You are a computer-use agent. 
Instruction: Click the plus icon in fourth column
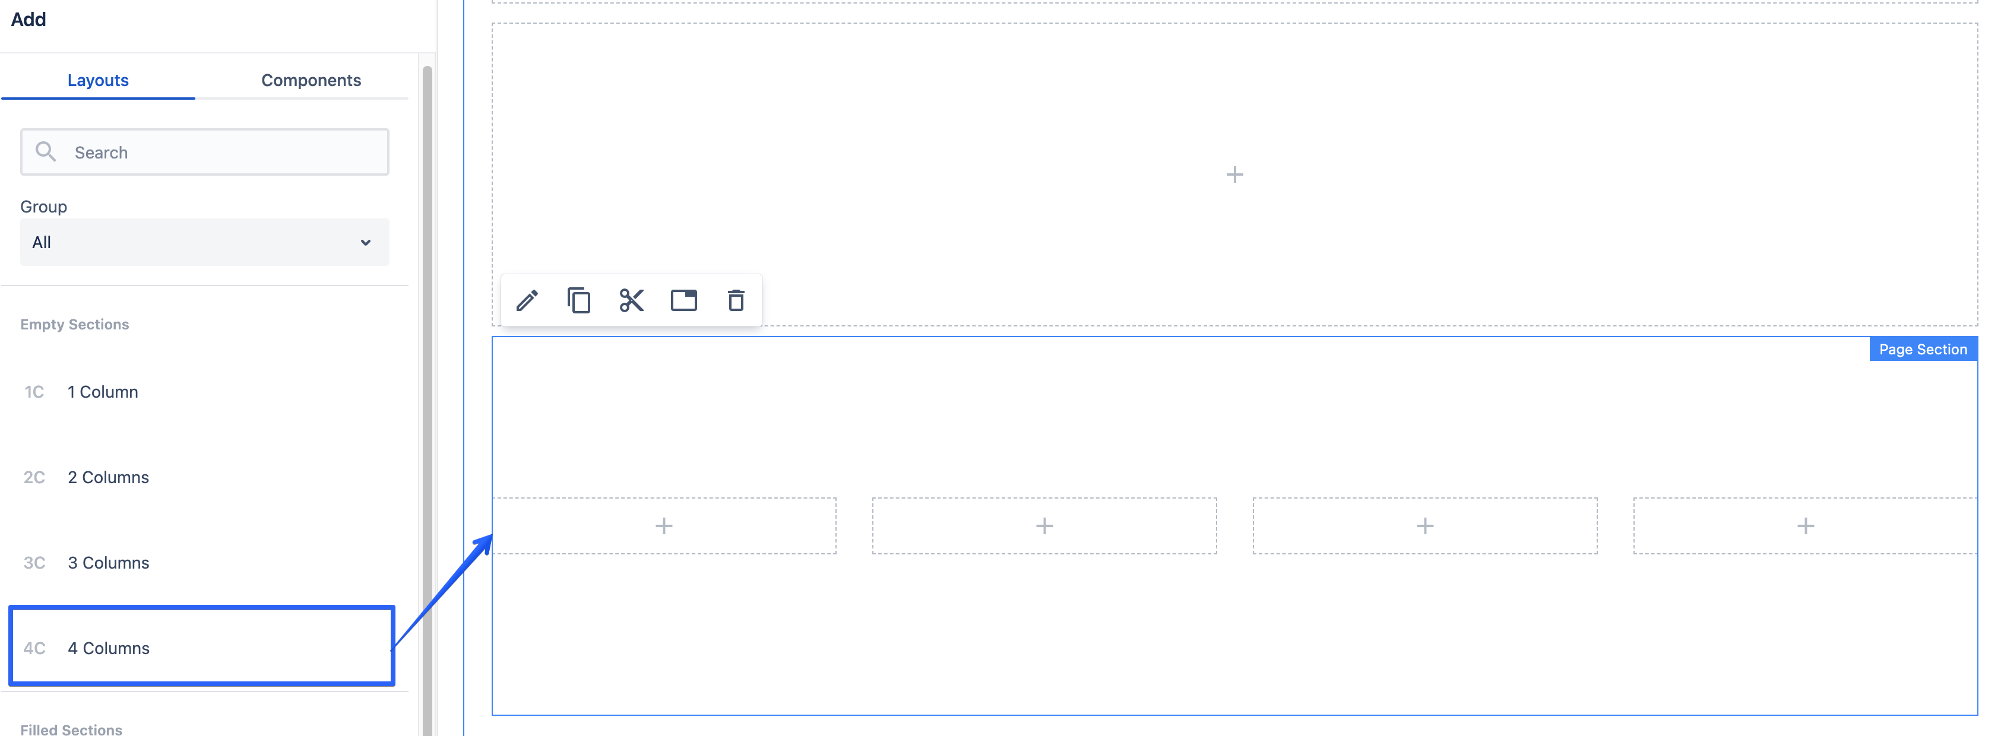[x=1804, y=524]
